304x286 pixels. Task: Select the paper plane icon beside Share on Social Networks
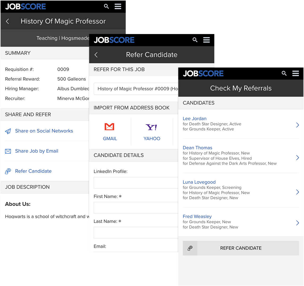(8, 131)
